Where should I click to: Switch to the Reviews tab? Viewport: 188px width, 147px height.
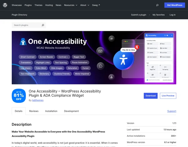(x=34, y=111)
